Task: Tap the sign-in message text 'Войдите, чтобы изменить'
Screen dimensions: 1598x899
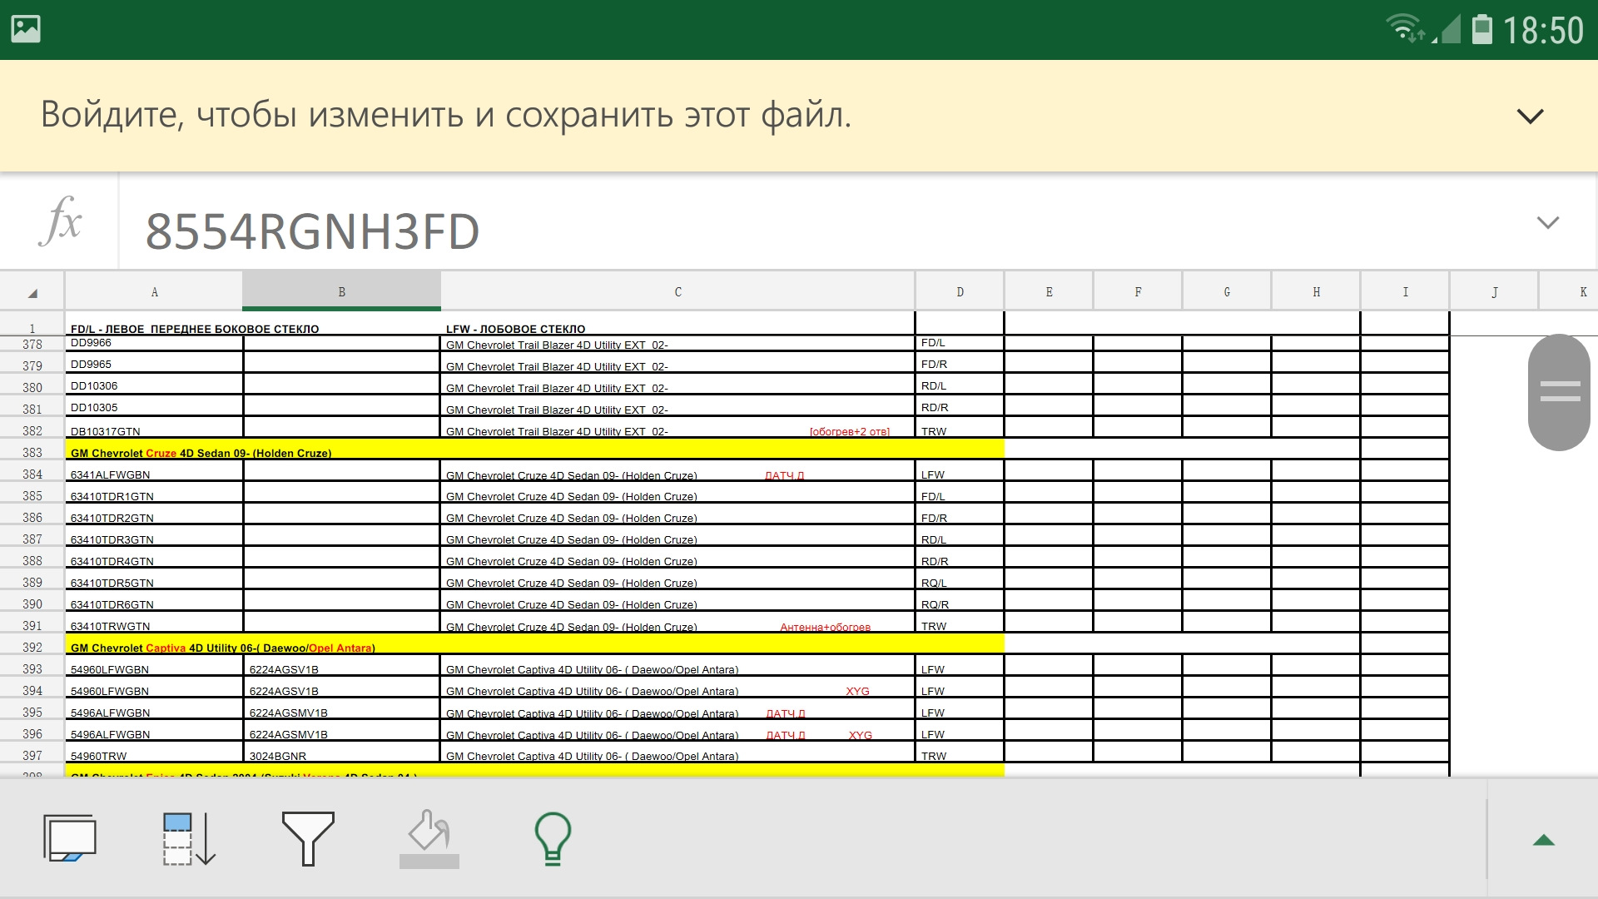Action: pos(445,115)
